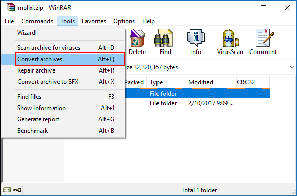Image resolution: width=297 pixels, height=196 pixels.
Task: Open the Help menu
Action: click(148, 21)
